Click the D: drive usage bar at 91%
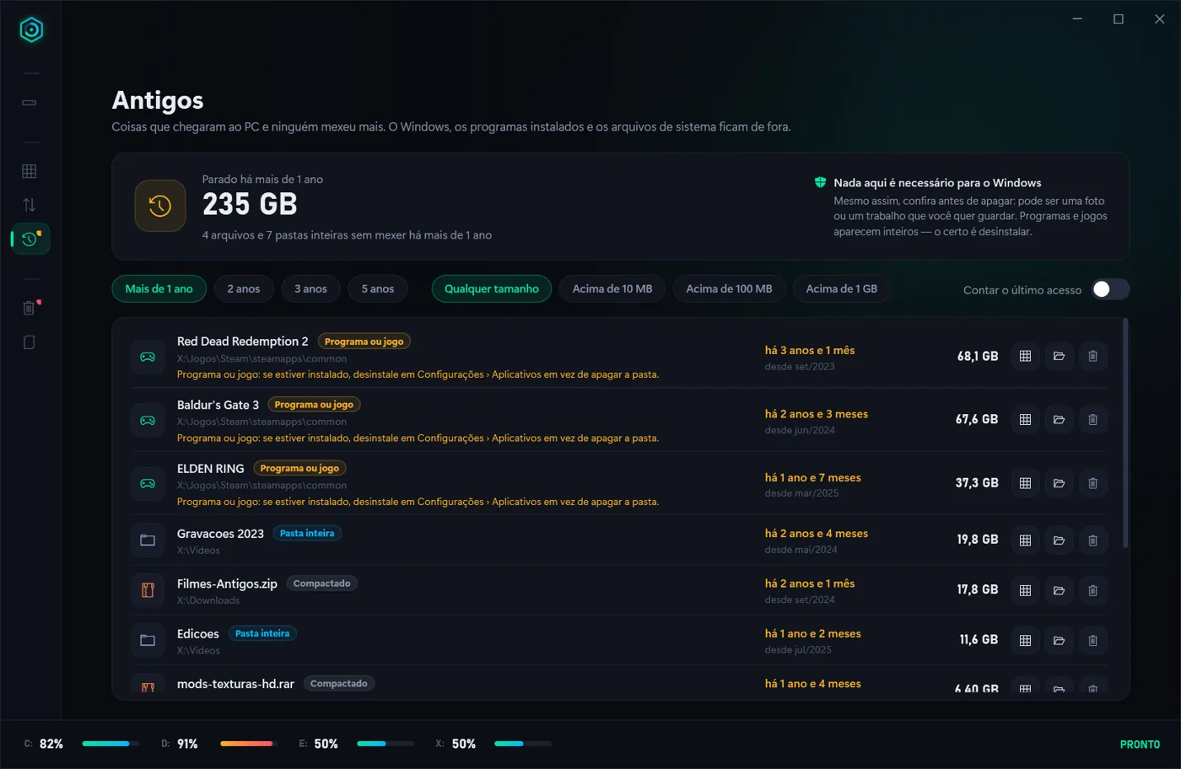Viewport: 1181px width, 769px height. [249, 744]
